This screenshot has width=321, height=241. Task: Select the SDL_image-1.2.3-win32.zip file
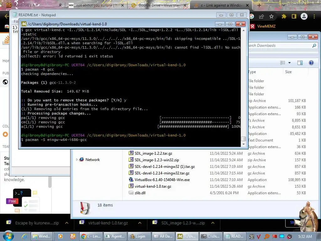(x=157, y=160)
